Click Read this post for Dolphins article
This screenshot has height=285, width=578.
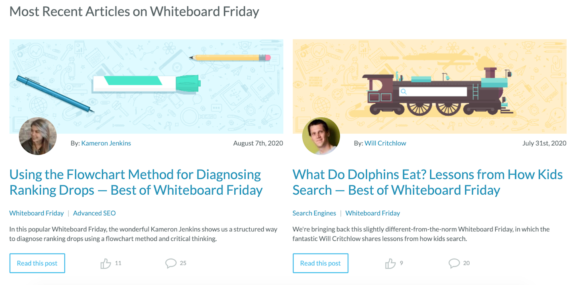click(320, 263)
